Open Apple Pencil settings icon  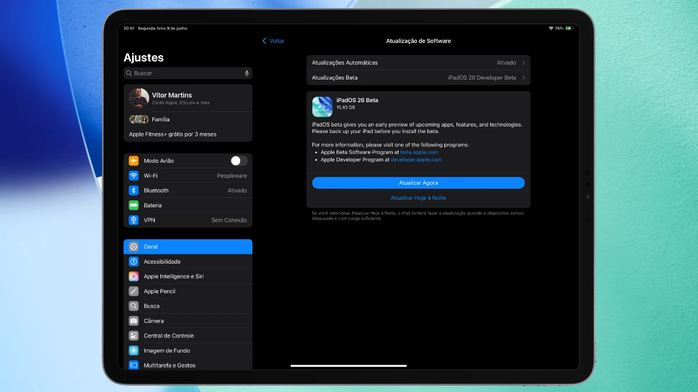[x=134, y=292]
